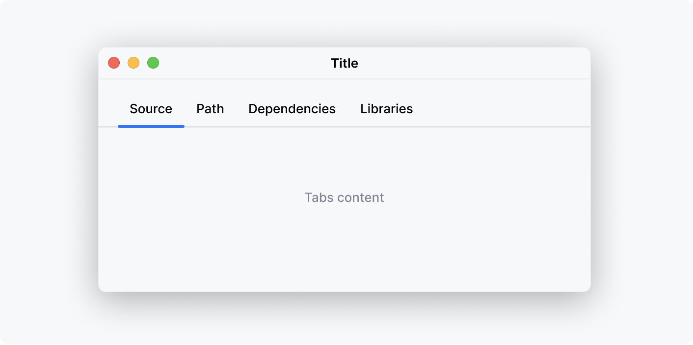
Task: Reselect the currently active Source tab
Action: [151, 109]
